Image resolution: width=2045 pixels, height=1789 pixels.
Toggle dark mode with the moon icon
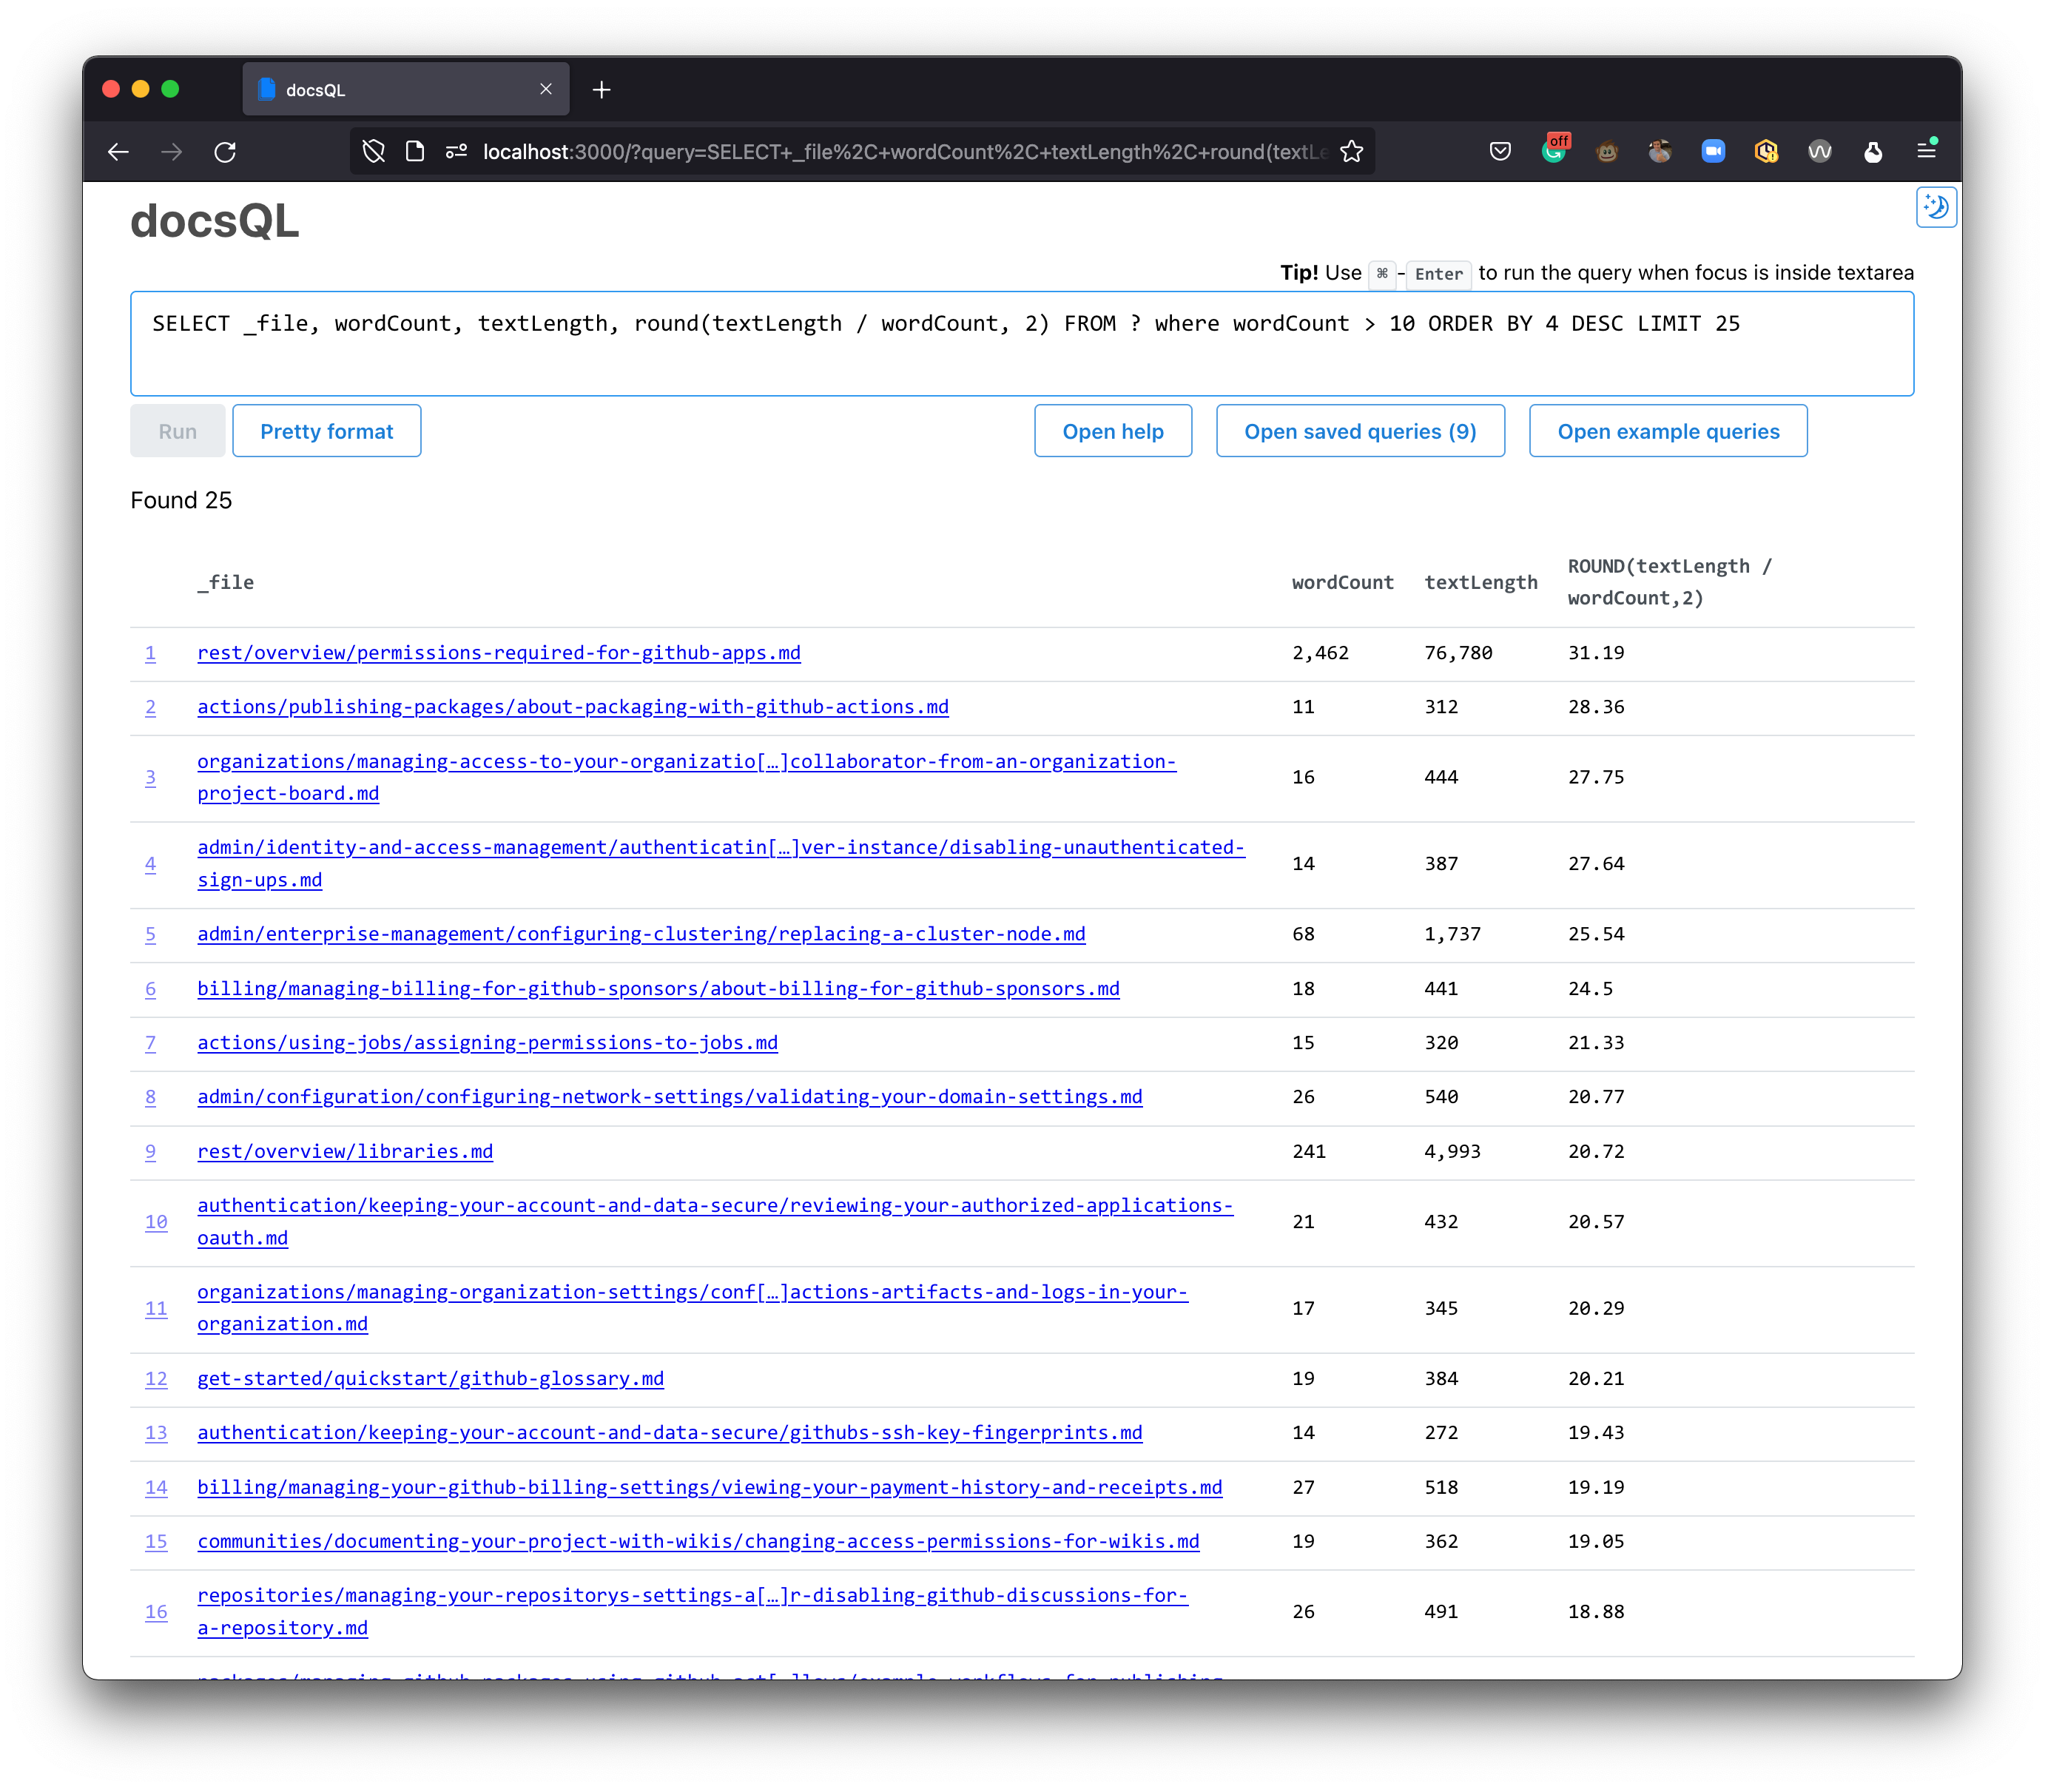tap(1935, 208)
